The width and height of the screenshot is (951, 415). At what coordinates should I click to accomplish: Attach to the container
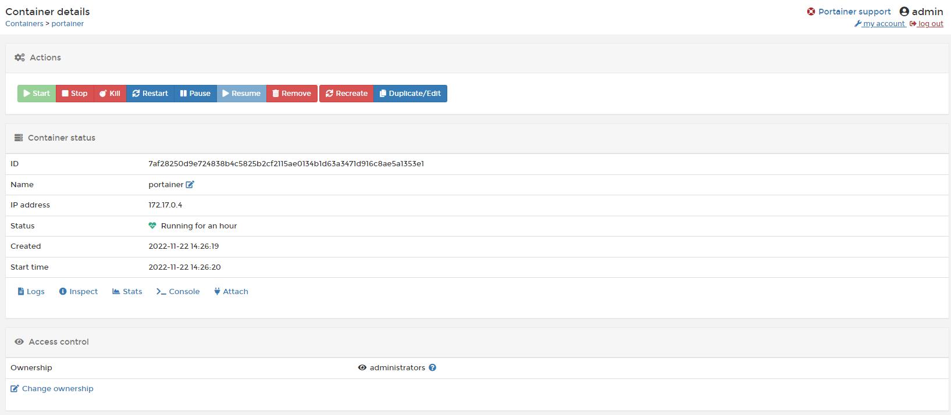(231, 292)
